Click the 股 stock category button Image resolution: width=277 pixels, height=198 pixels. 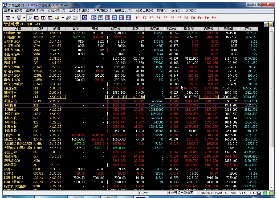pyautogui.click(x=94, y=18)
